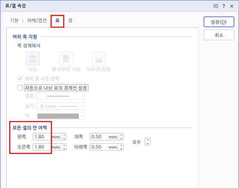239x188 pixels.
Task: Open the 종류 line type dropdown
Action: coord(61,96)
